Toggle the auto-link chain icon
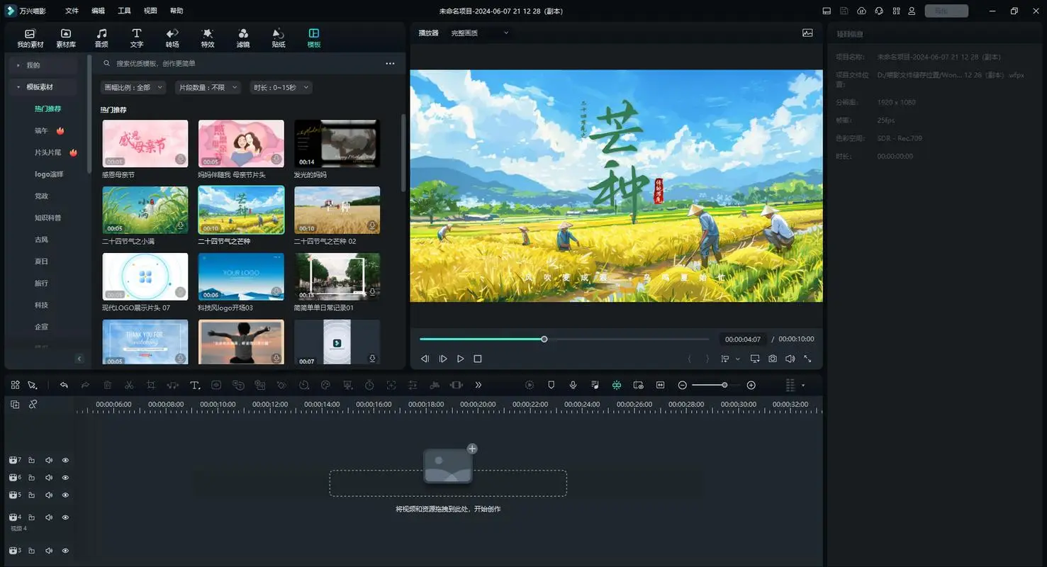1047x567 pixels. point(33,404)
